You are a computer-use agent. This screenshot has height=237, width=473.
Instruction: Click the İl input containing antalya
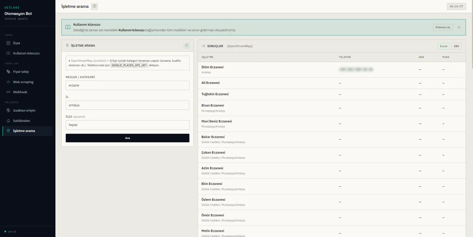point(127,105)
